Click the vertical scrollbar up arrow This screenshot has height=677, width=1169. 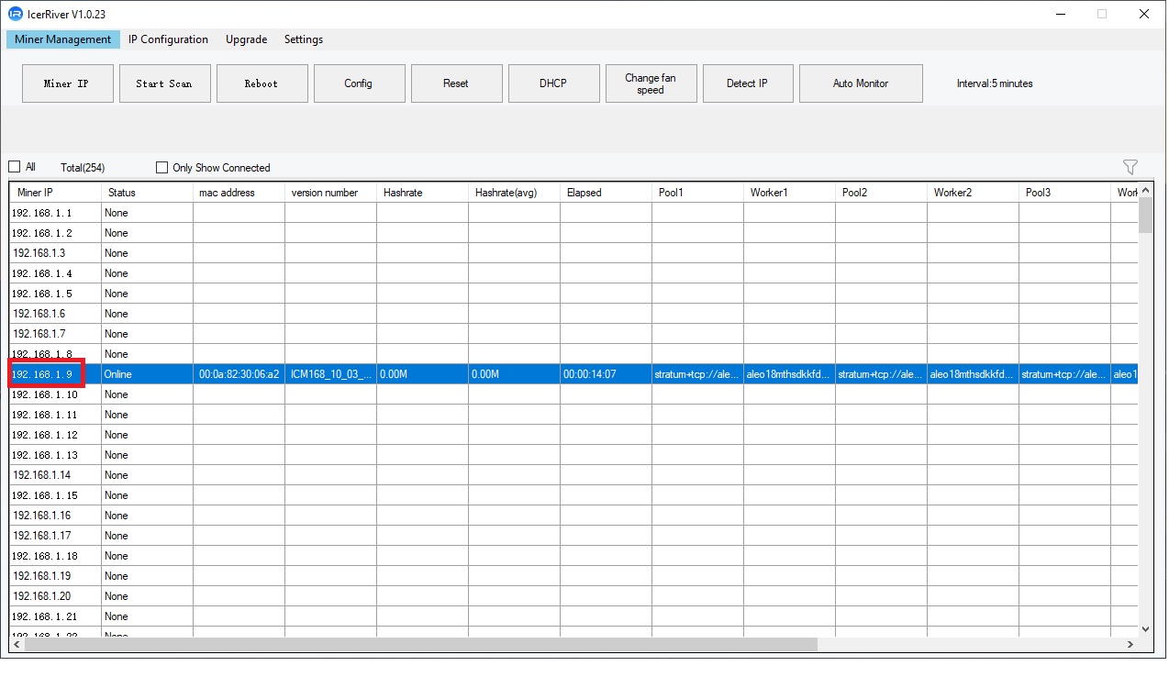click(1145, 190)
